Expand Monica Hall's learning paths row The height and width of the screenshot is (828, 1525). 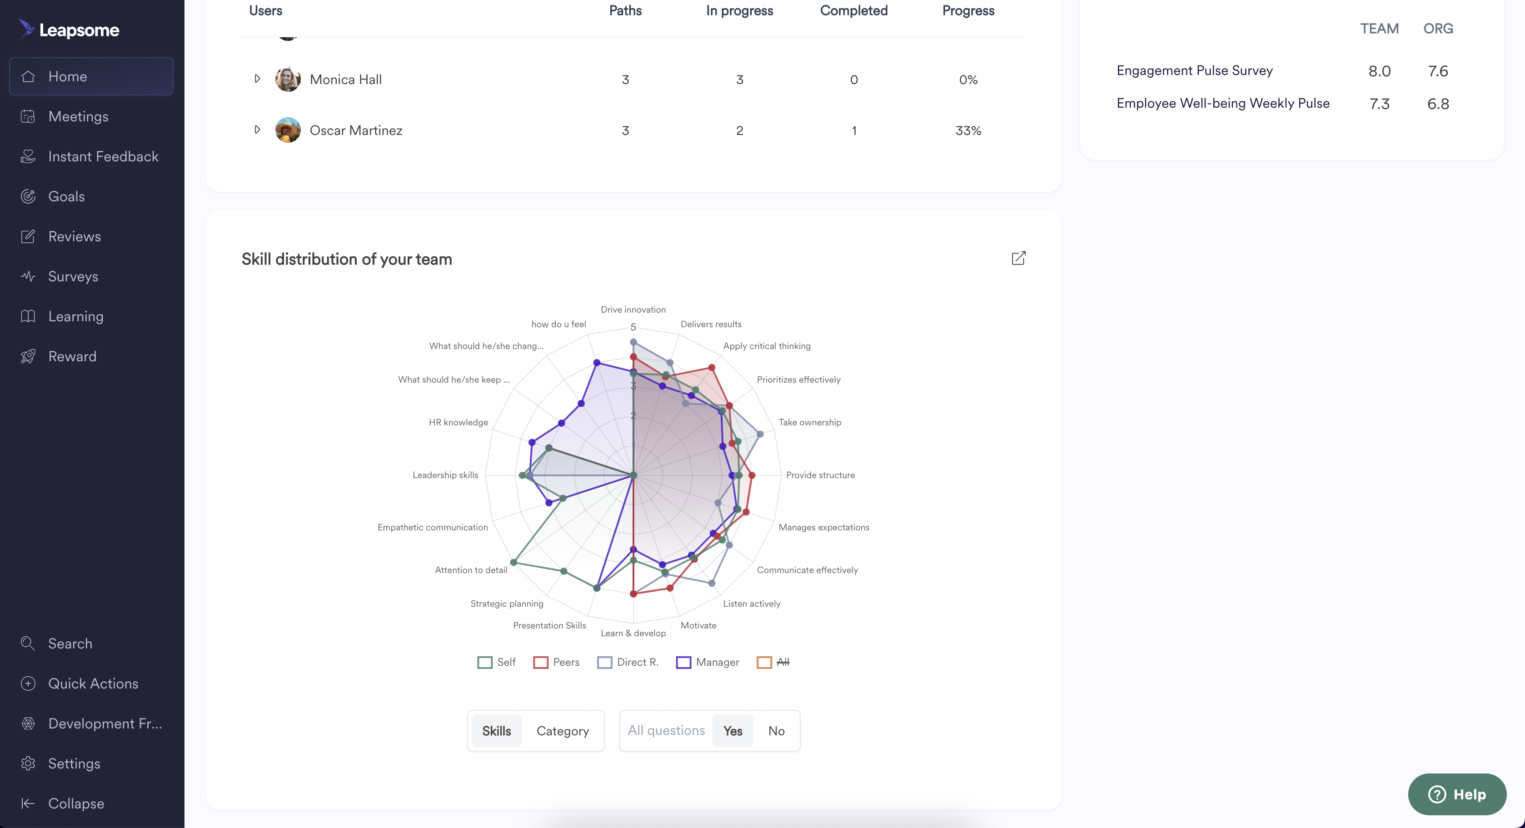pos(258,78)
